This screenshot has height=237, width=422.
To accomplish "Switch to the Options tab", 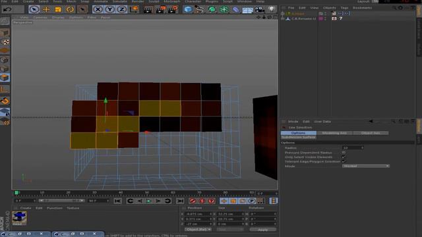I will tap(299, 133).
